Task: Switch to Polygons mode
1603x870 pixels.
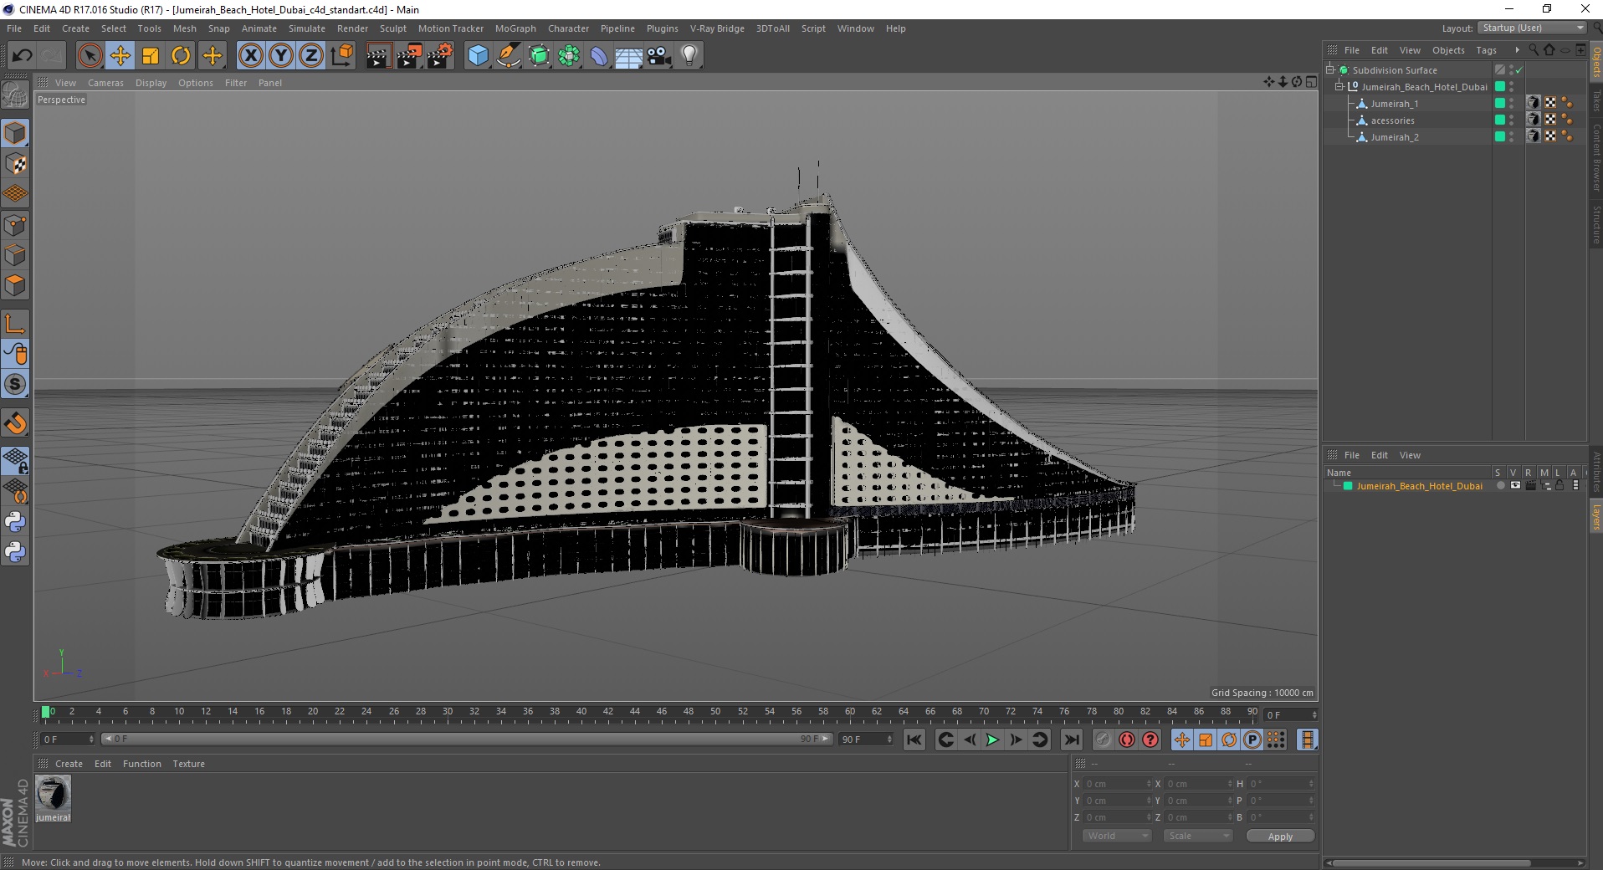Action: pos(15,285)
